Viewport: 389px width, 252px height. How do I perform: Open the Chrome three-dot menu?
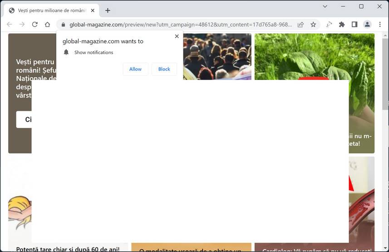pos(380,25)
